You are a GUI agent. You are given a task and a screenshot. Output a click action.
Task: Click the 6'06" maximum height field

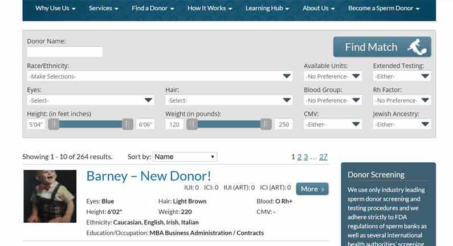pos(145,125)
